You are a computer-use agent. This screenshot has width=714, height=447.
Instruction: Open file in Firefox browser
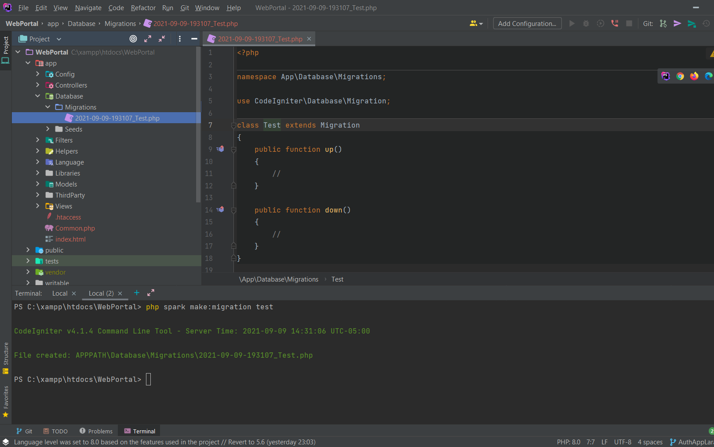pyautogui.click(x=694, y=76)
